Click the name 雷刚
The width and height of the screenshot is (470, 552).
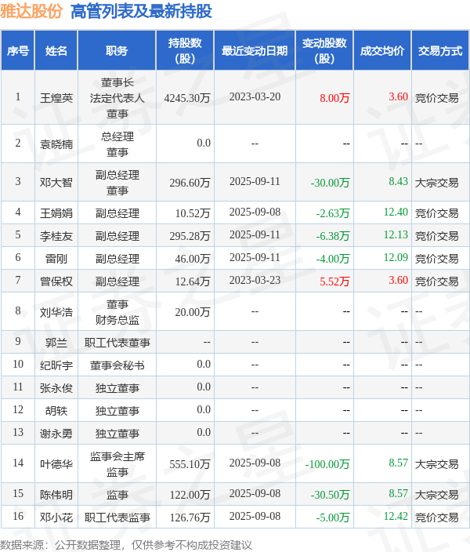pos(56,259)
